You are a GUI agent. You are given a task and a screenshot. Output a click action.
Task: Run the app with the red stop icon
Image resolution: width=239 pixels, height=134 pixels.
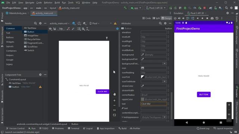pos(205,8)
